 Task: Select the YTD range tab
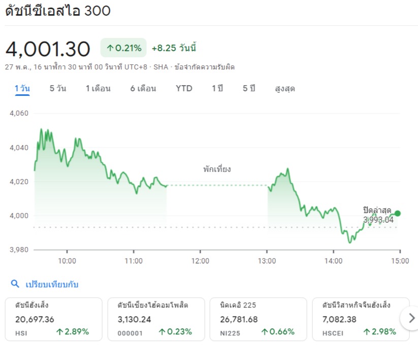(x=184, y=89)
